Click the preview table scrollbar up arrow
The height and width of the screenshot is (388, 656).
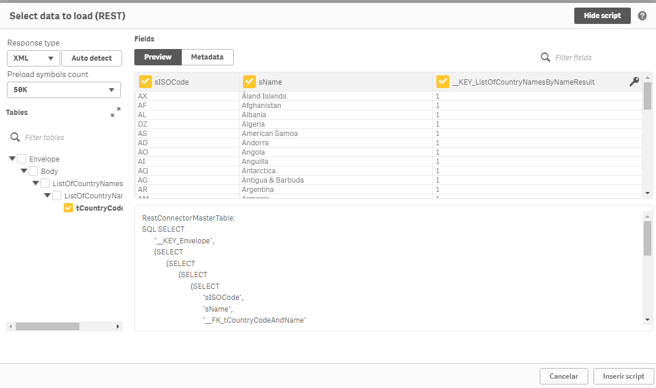coord(648,78)
